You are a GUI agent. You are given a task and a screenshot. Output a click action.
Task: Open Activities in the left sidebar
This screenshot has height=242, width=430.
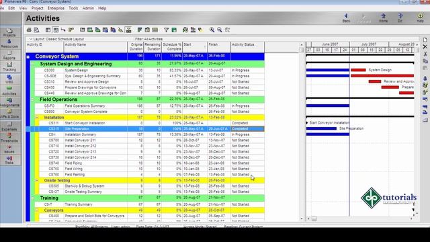click(9, 91)
